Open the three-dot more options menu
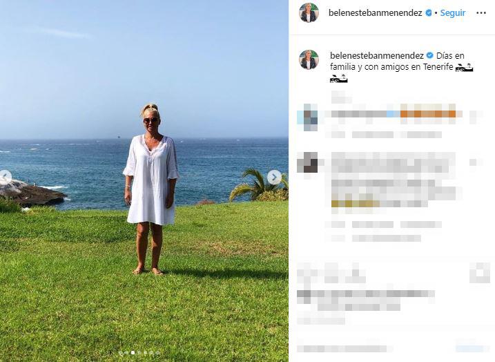Image resolution: width=495 pixels, height=362 pixels. 481,12
